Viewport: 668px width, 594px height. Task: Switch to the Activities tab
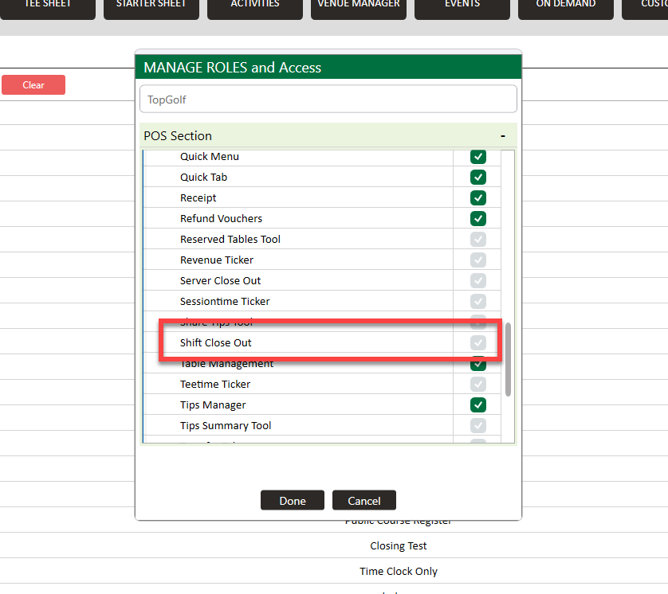[x=255, y=5]
